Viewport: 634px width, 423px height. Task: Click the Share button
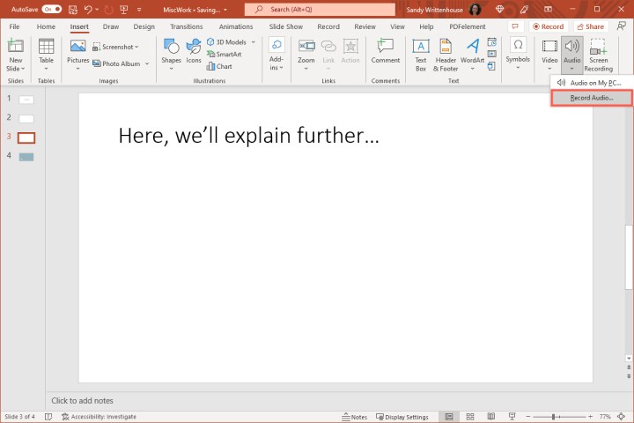tap(590, 26)
